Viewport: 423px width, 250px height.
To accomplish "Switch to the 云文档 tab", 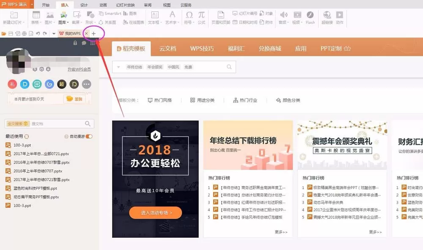I will [x=168, y=49].
